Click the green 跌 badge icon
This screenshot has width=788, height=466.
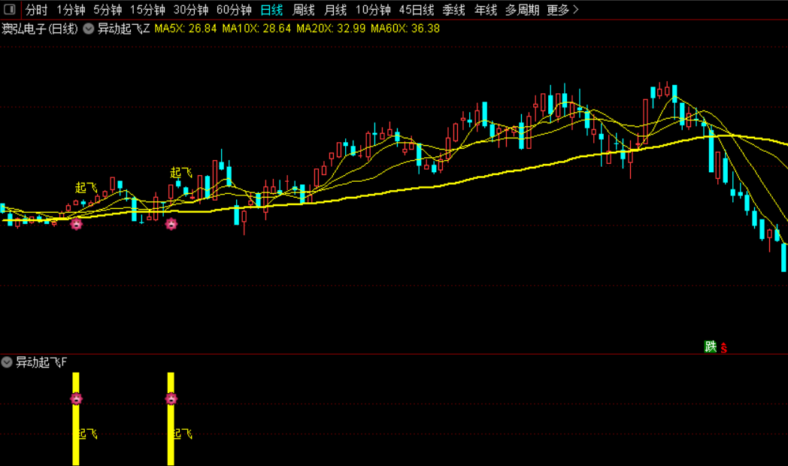coord(710,346)
